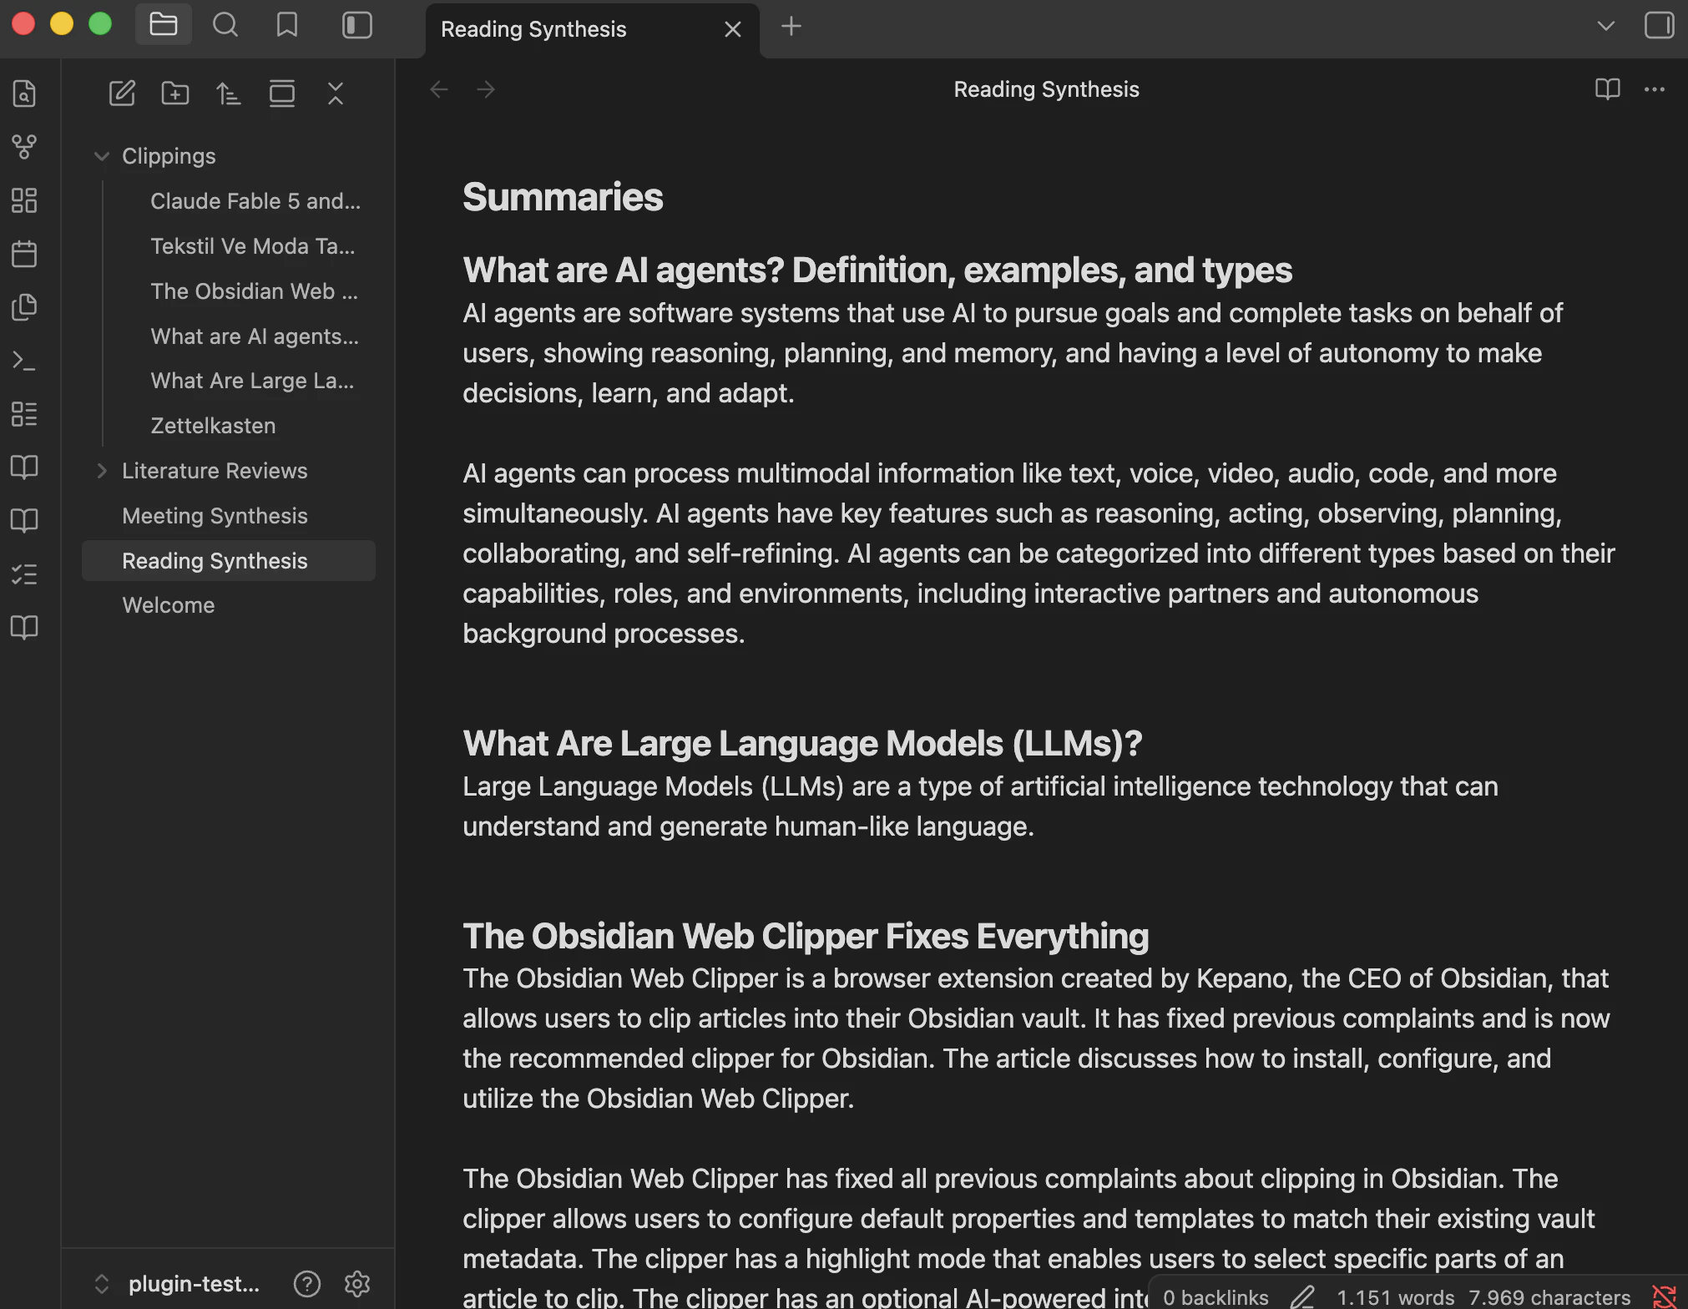Open the Meeting Synthesis note
Image resolution: width=1688 pixels, height=1309 pixels.
pyautogui.click(x=215, y=516)
